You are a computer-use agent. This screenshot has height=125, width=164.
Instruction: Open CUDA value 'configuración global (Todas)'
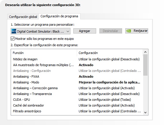point(105,100)
